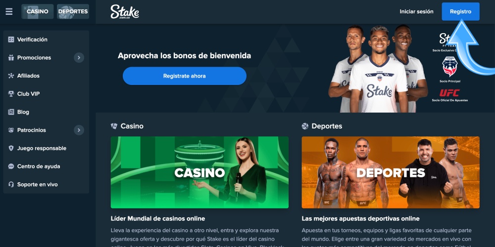Switch to the DEPORTES tab

coord(73,11)
